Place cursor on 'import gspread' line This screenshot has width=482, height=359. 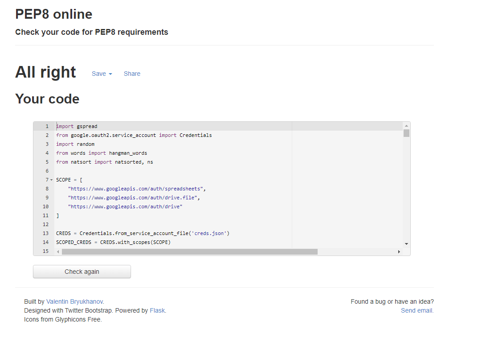click(x=77, y=127)
